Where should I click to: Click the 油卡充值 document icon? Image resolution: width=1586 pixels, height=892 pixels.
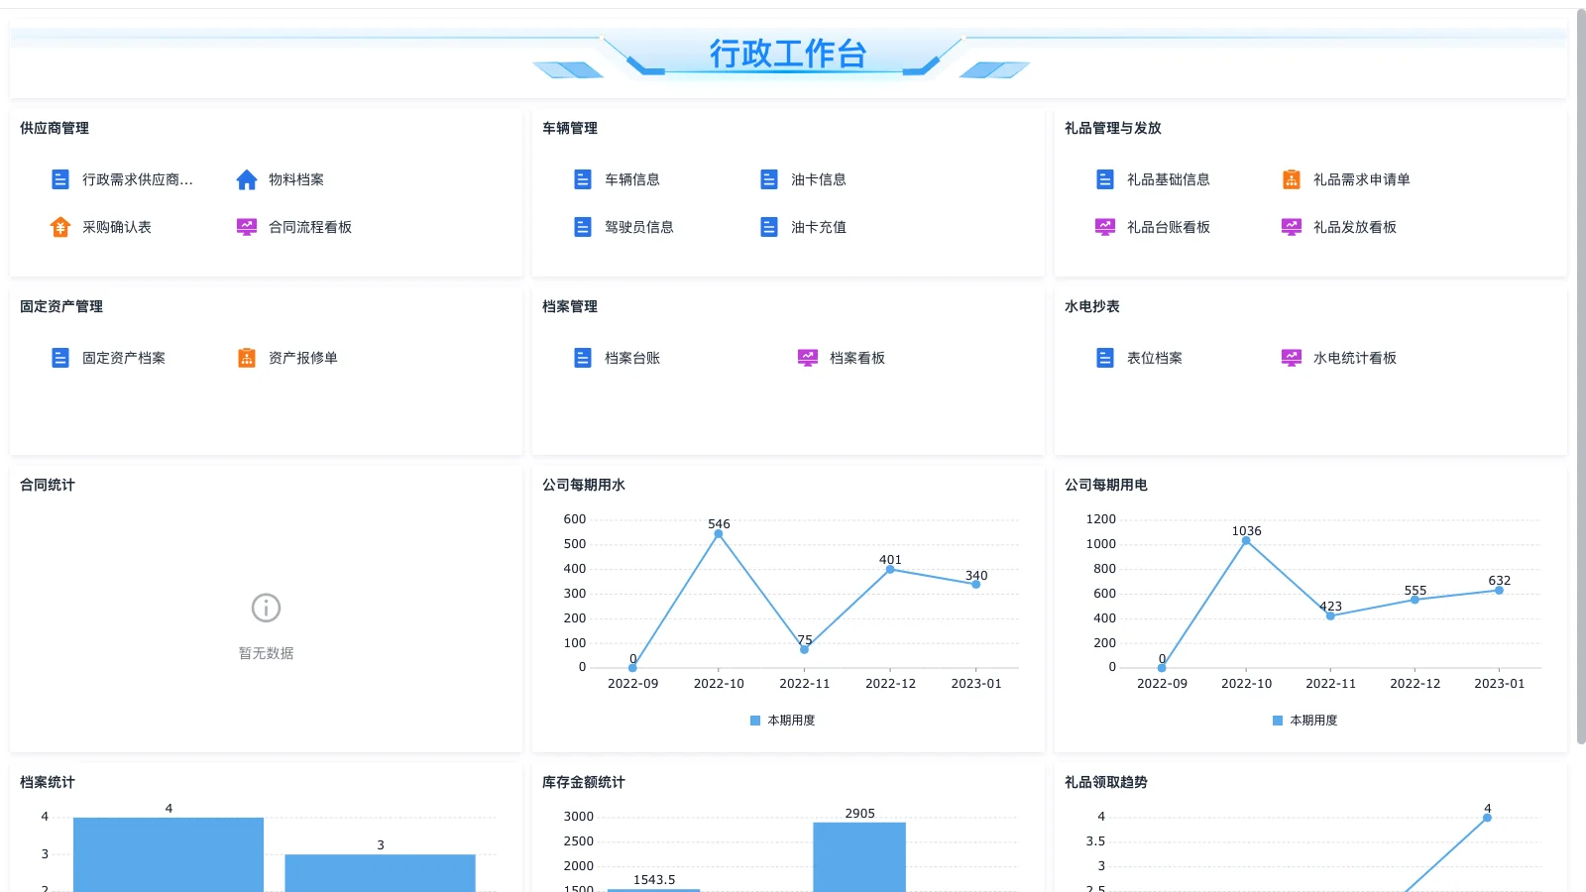tap(769, 227)
